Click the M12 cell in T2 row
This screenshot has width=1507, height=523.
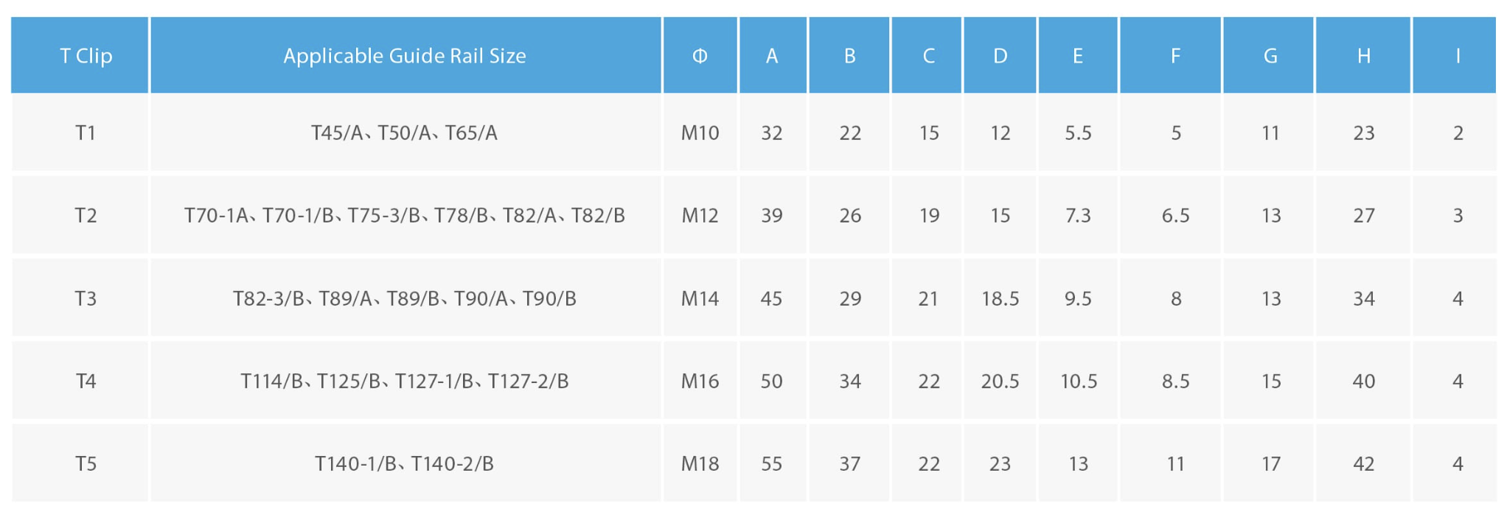pyautogui.click(x=700, y=216)
